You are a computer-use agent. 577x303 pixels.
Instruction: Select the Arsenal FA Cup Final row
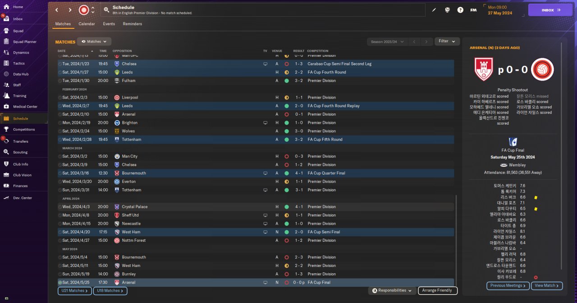[x=256, y=283]
